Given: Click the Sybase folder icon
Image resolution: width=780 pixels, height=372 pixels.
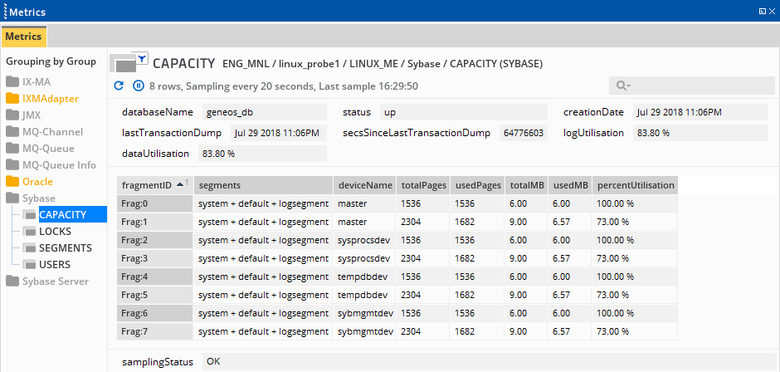Looking at the screenshot, I should coord(12,198).
